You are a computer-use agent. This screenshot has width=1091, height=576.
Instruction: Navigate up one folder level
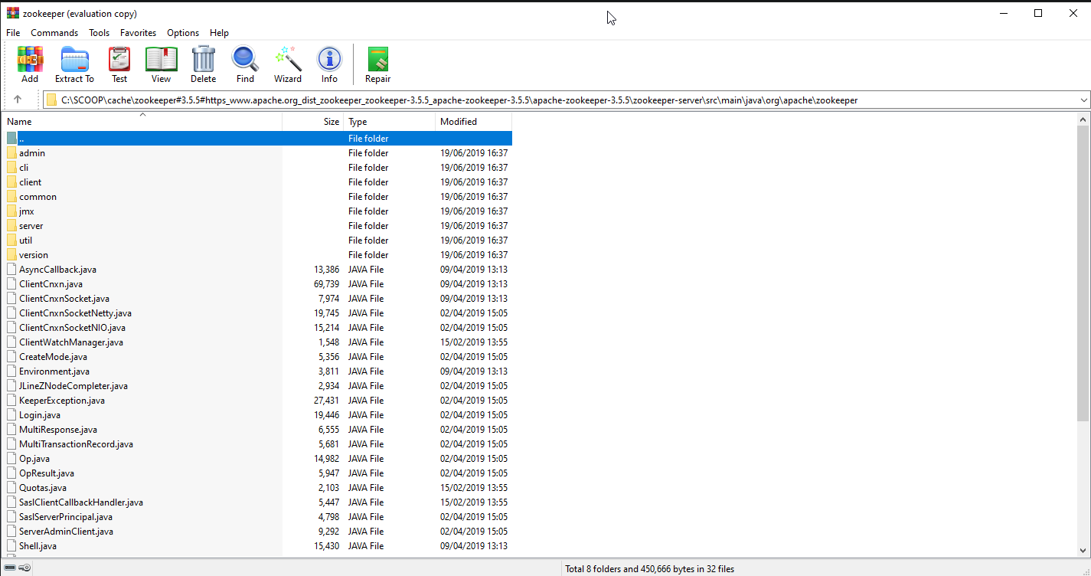(17, 100)
